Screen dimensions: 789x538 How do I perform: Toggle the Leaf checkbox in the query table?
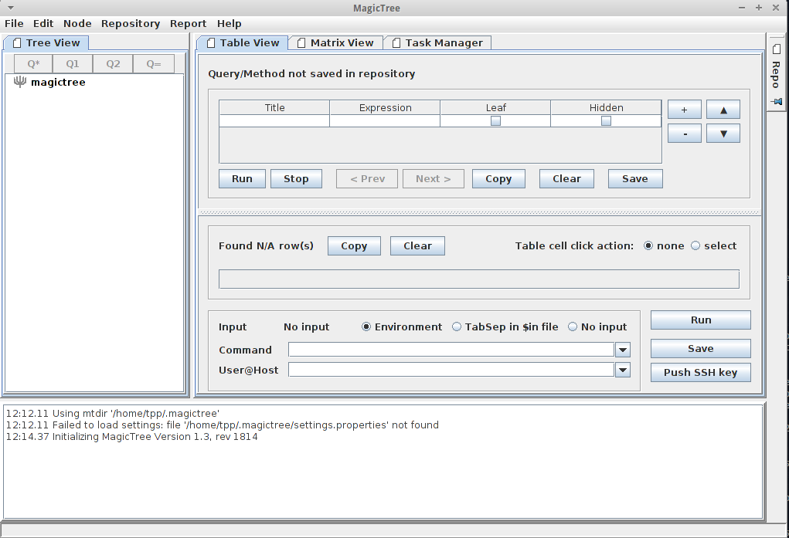coord(495,120)
